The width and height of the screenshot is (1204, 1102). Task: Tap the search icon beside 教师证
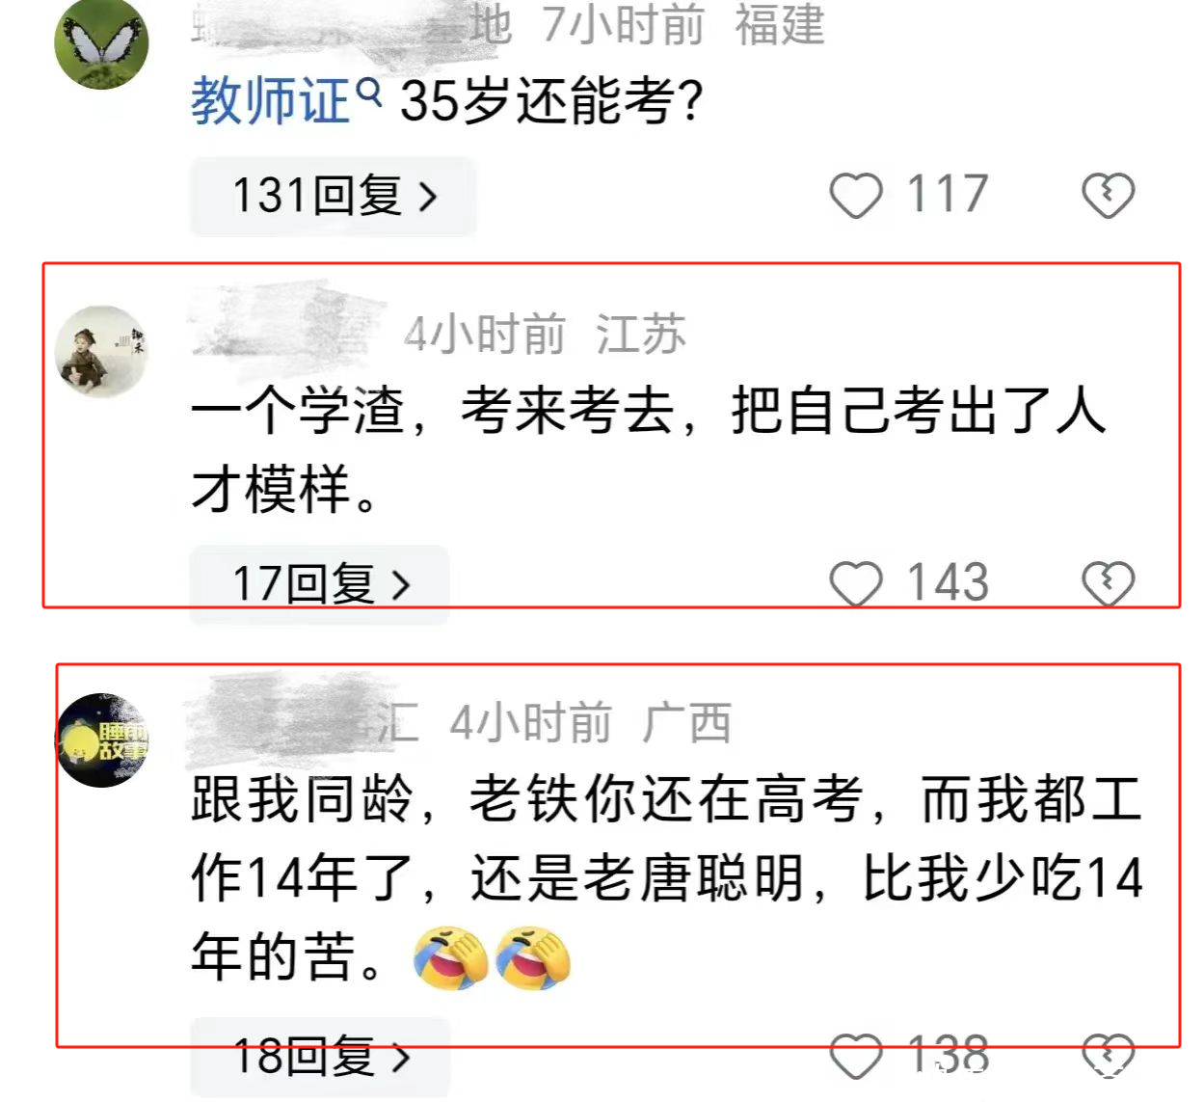point(369,92)
